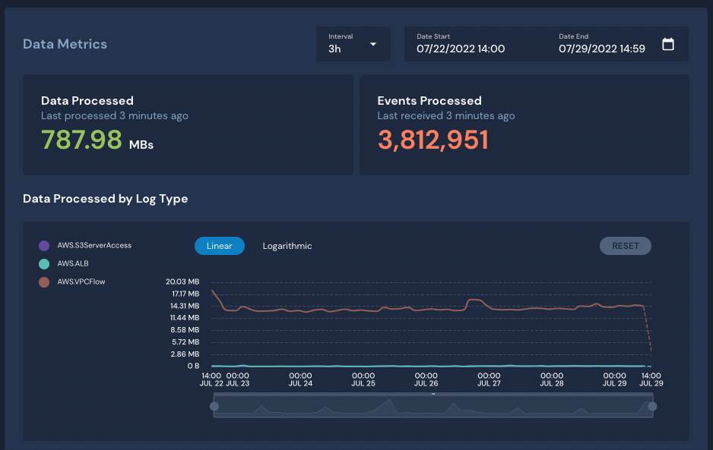The width and height of the screenshot is (713, 450).
Task: Open the Interval dropdown showing 3h
Action: tap(353, 44)
